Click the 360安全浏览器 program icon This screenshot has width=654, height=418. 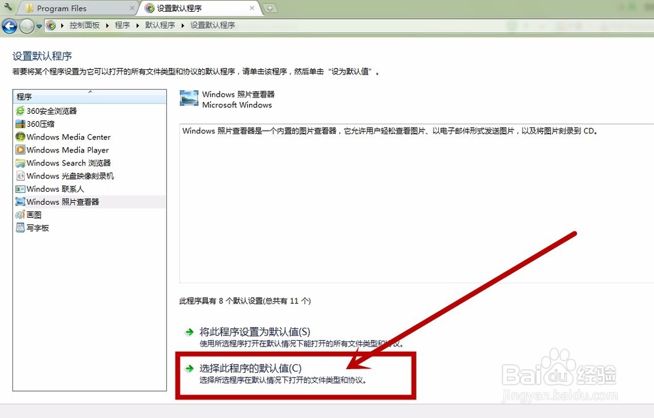20,111
